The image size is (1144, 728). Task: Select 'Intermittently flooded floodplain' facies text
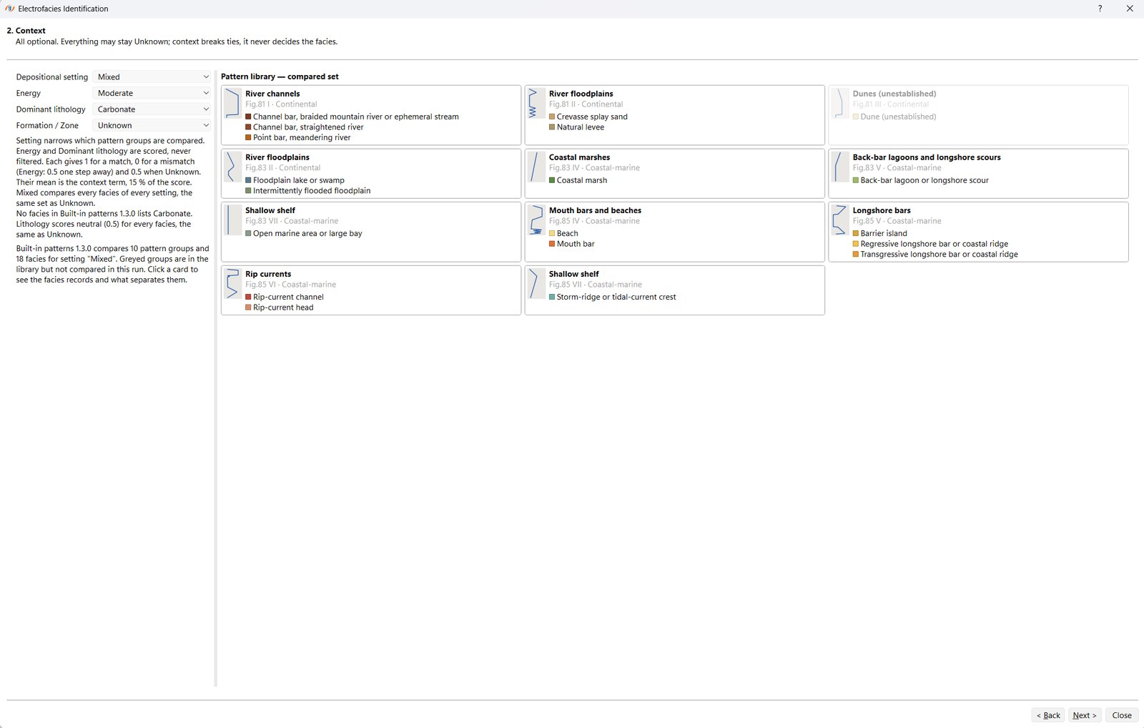(312, 191)
